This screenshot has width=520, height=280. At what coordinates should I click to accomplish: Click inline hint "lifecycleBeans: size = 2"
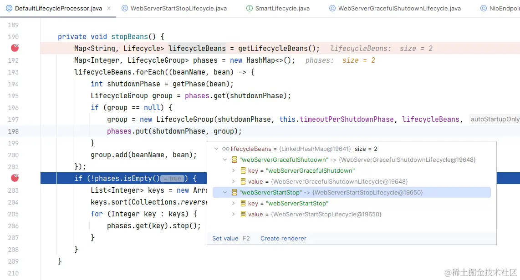pos(382,48)
